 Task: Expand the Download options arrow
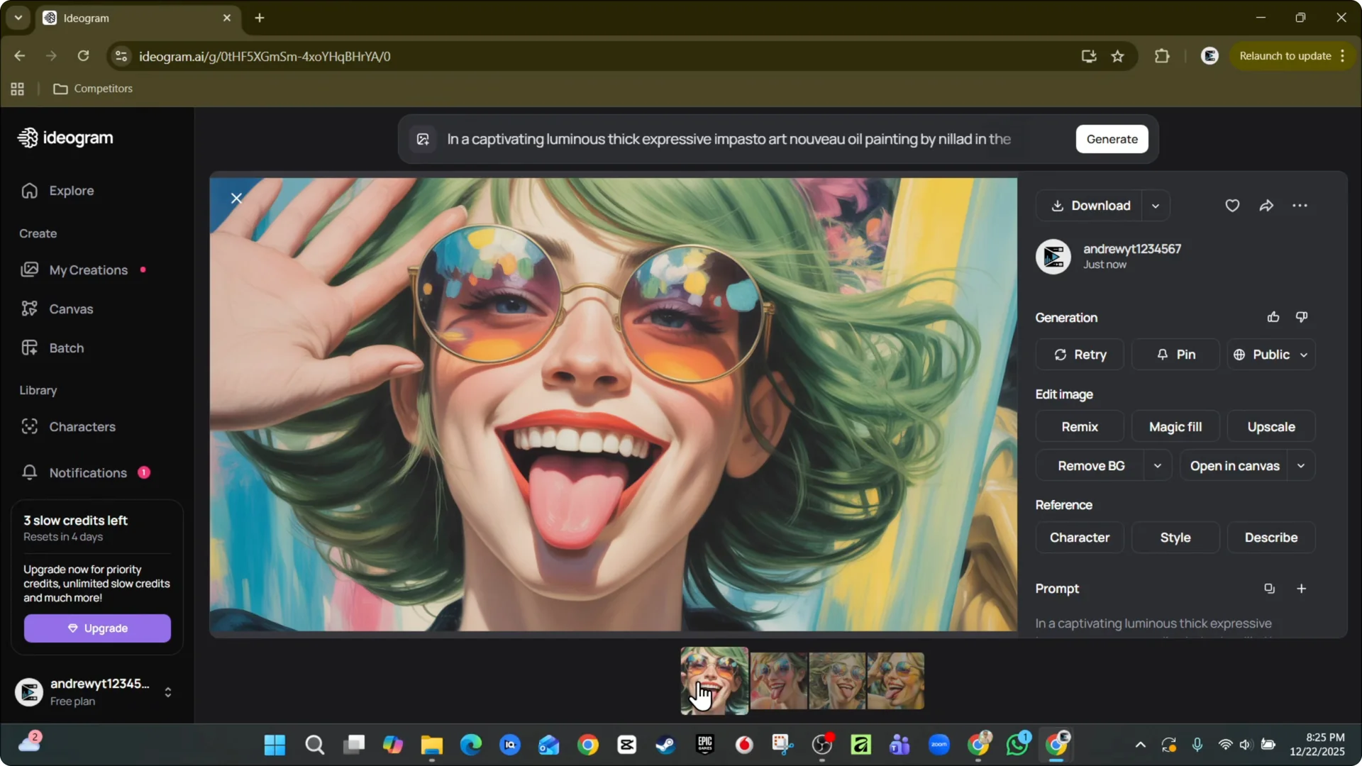1155,206
